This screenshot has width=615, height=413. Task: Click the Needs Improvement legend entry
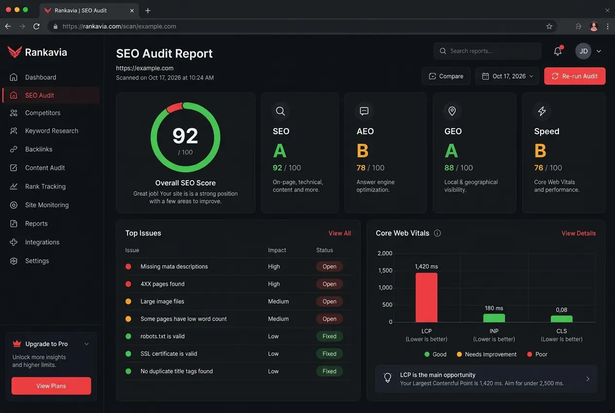486,355
